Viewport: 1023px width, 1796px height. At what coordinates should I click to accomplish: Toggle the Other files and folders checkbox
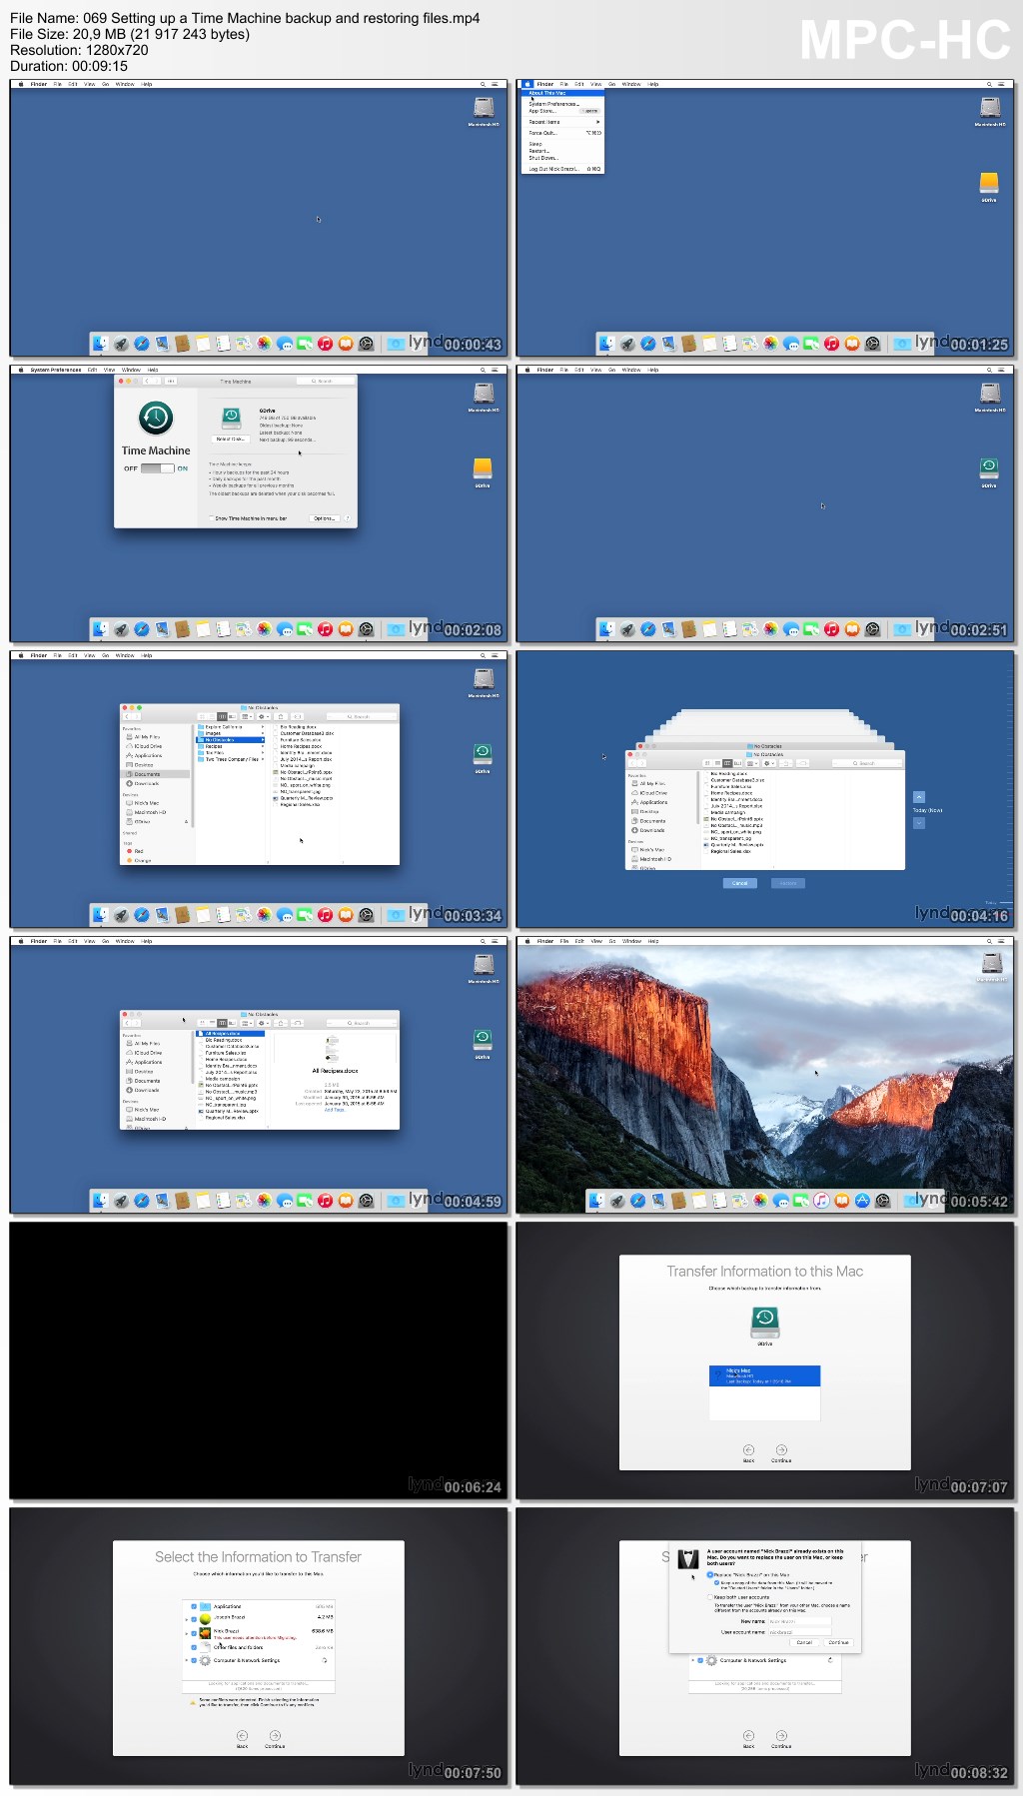coord(194,1647)
